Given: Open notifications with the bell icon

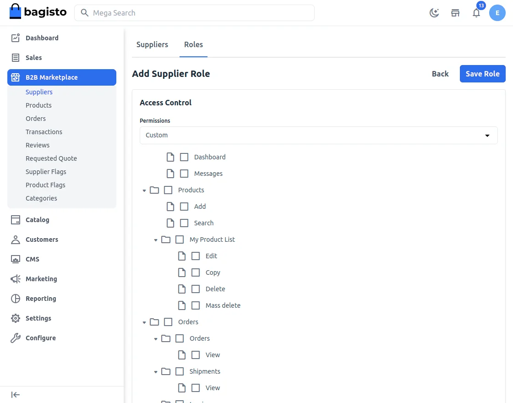Looking at the screenshot, I should coord(476,13).
